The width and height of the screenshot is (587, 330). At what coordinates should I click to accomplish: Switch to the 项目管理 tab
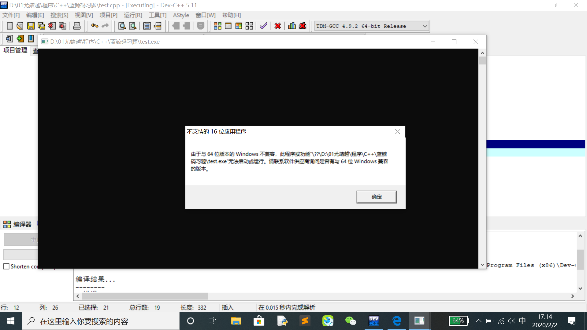(15, 50)
